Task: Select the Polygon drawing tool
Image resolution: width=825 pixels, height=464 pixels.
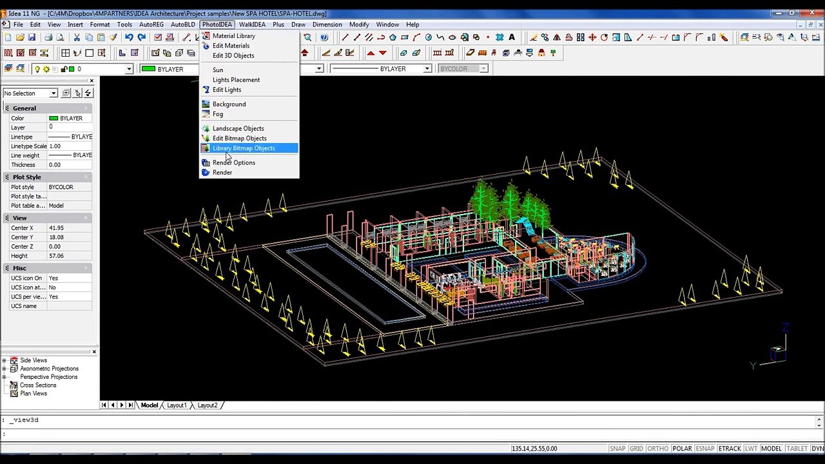Action: click(393, 37)
